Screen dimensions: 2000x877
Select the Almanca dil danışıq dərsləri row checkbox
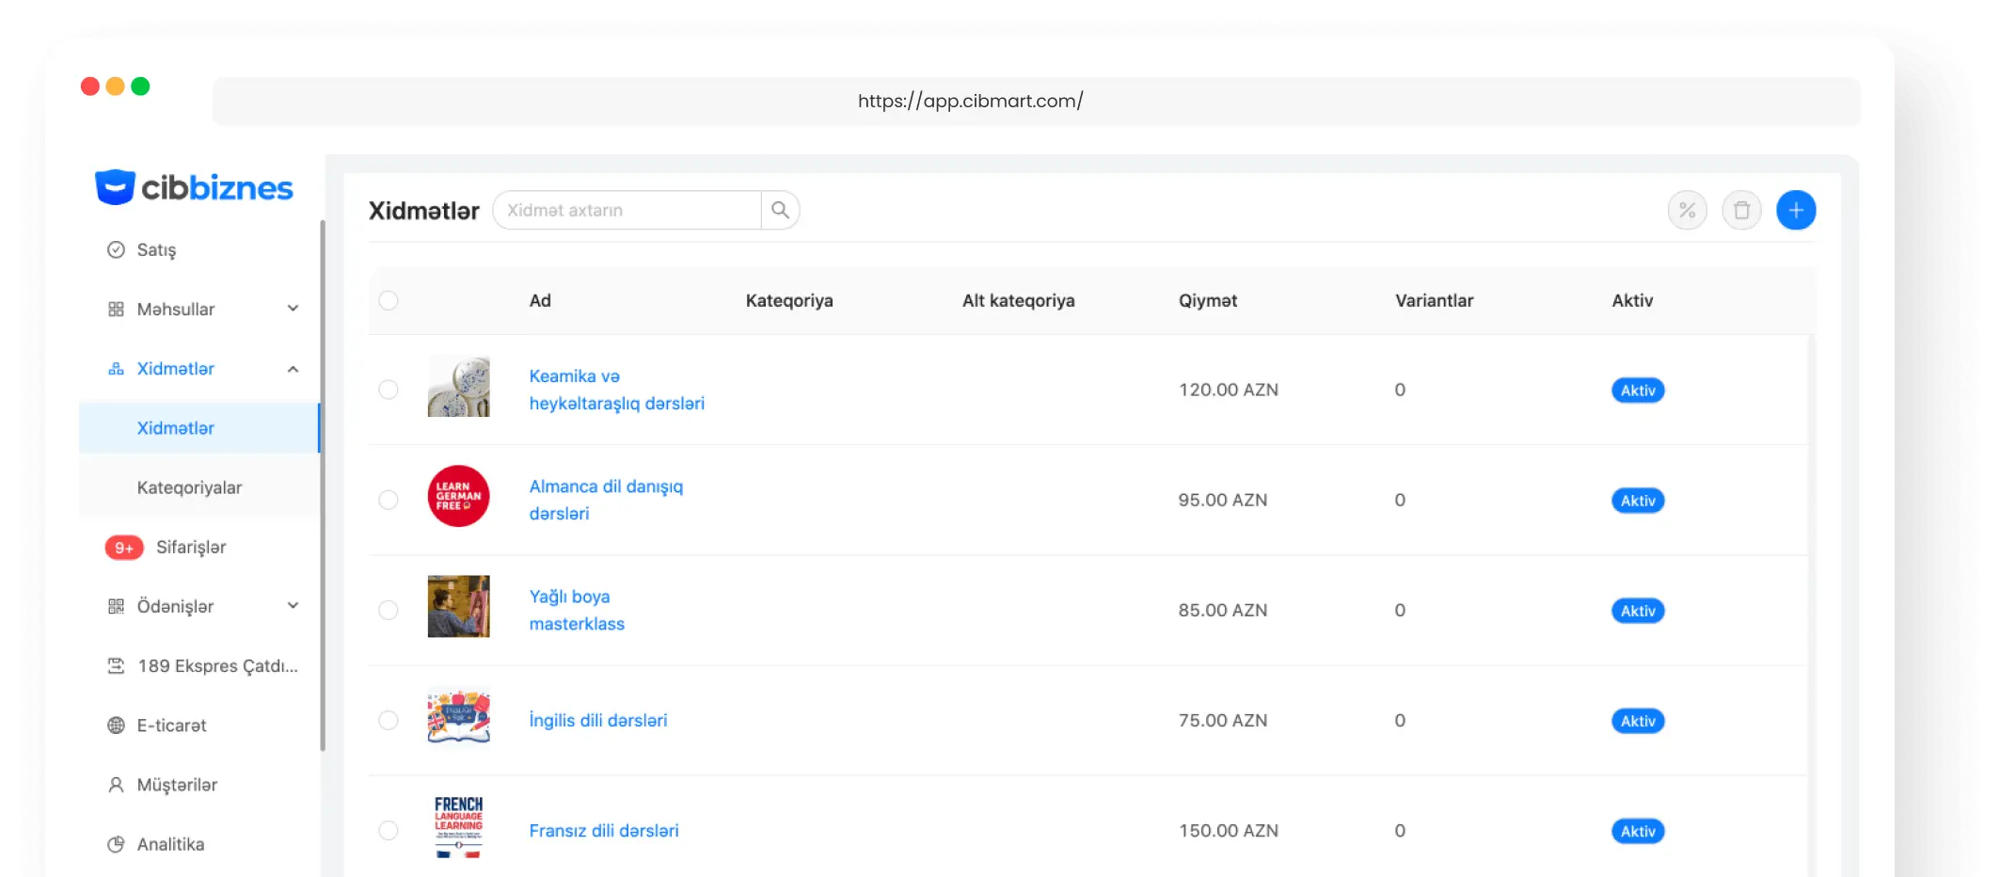tap(389, 500)
